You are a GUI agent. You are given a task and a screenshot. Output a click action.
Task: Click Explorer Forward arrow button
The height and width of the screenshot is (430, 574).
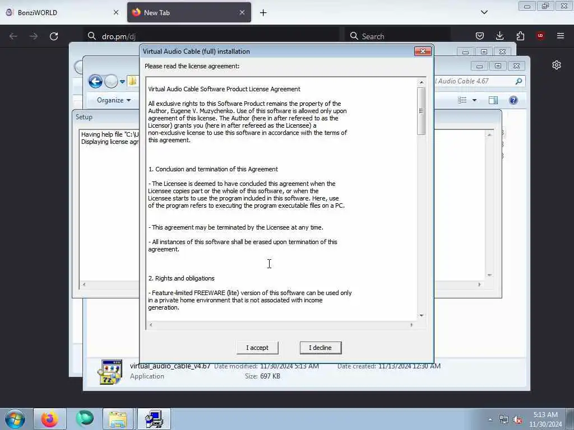111,81
